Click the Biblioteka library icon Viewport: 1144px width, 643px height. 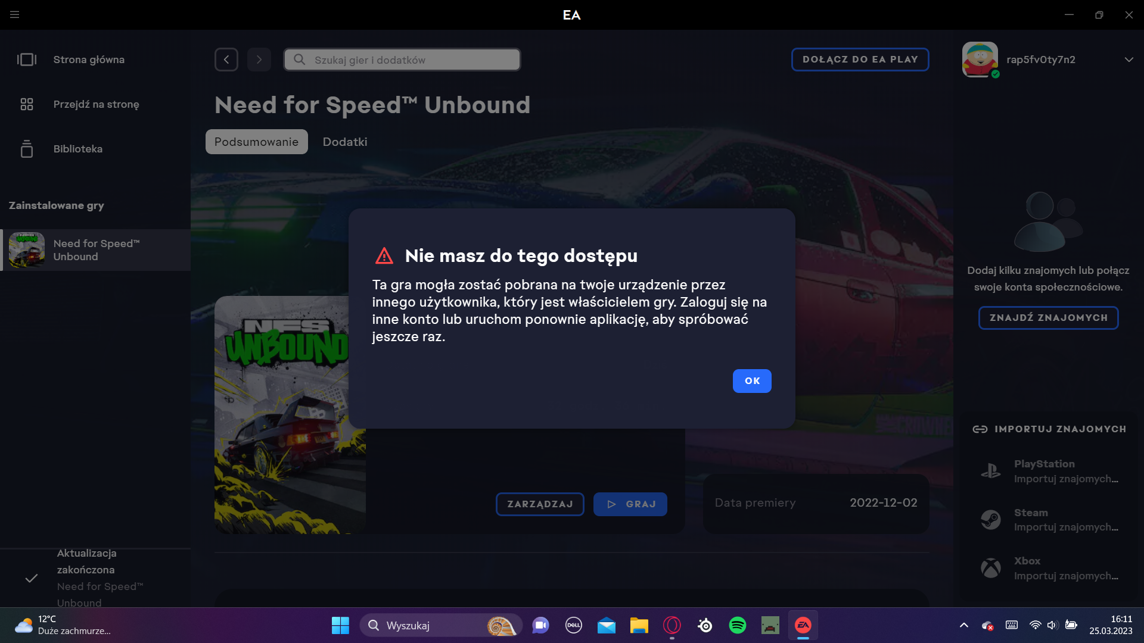(27, 149)
